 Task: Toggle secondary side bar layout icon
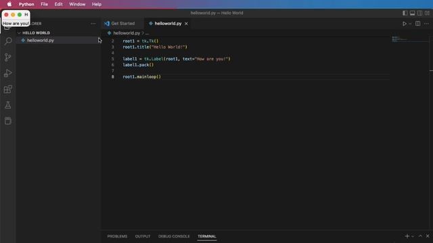pos(419,13)
